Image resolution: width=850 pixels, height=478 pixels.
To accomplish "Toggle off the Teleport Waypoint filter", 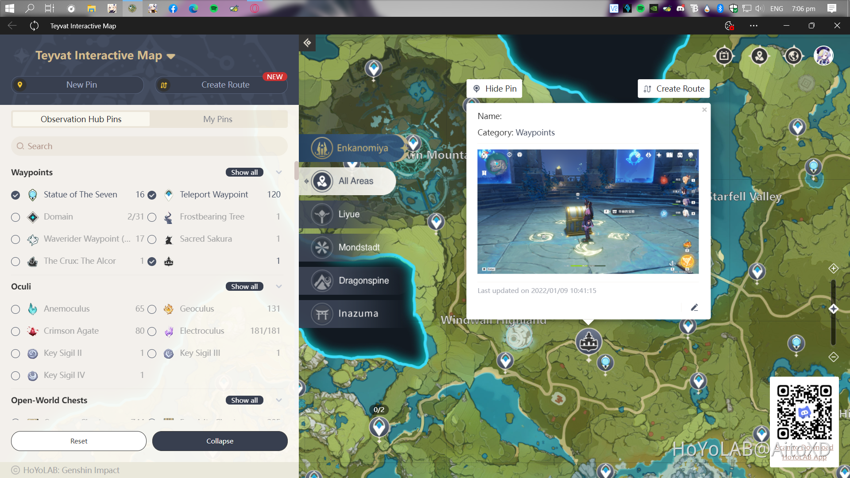I will pos(152,195).
